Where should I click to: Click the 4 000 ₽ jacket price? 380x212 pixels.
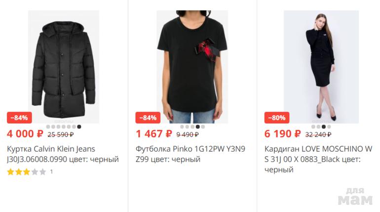coord(25,134)
